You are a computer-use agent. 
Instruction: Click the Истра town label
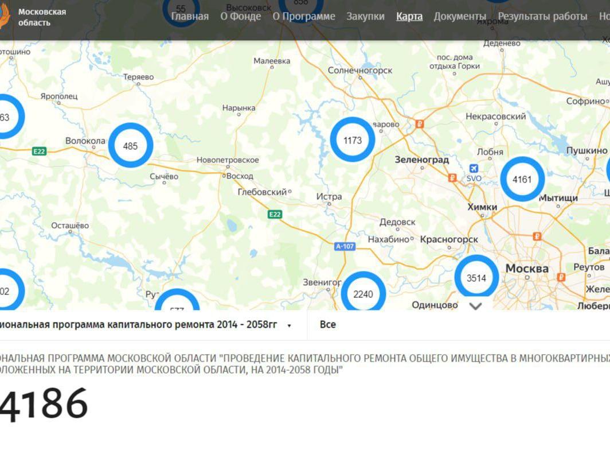tap(329, 196)
